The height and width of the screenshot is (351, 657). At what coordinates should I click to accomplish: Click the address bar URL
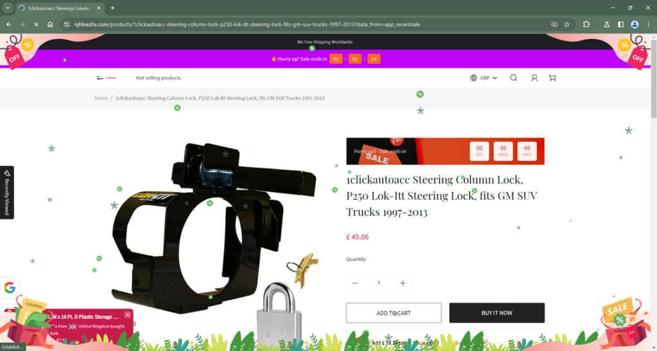(x=247, y=24)
